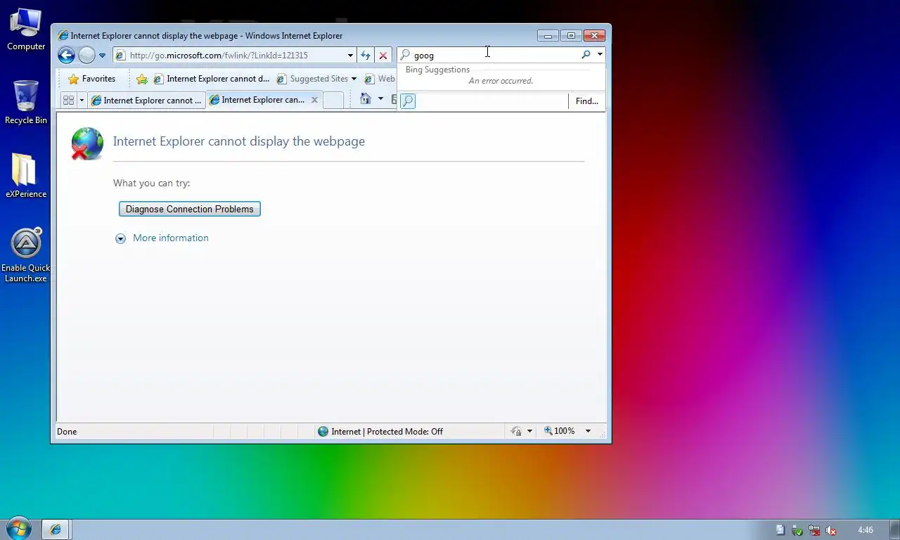Open the recent pages dropdown arrow

point(102,56)
